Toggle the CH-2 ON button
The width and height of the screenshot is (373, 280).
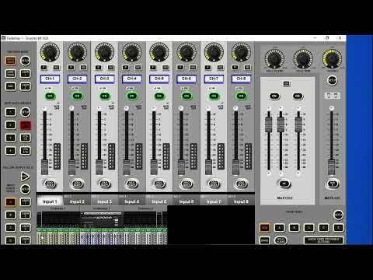(x=77, y=96)
